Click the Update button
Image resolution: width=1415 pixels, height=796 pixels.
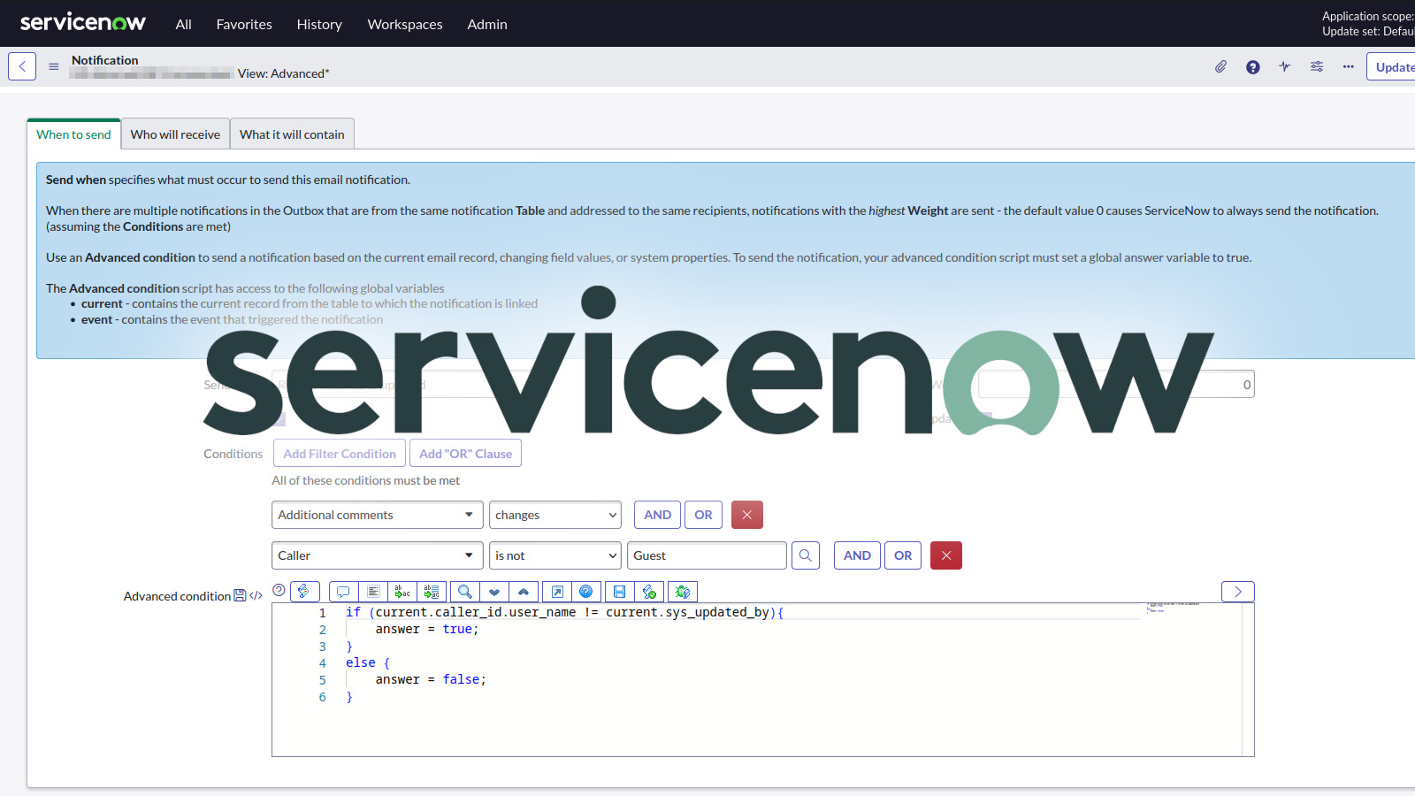[x=1393, y=66]
